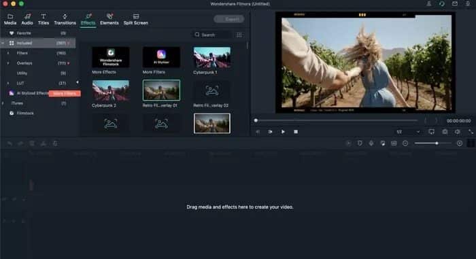Image resolution: width=476 pixels, height=259 pixels.
Task: Click the timeline zoom slider handle
Action: pos(437,143)
